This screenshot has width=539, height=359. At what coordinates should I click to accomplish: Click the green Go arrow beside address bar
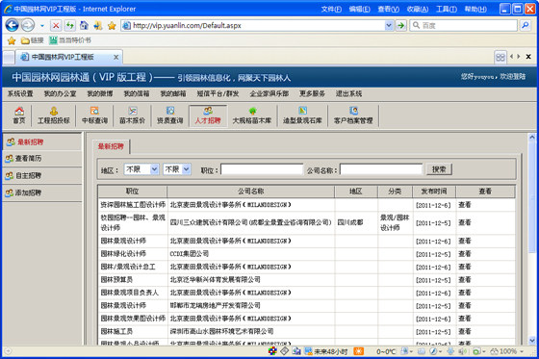click(x=400, y=25)
